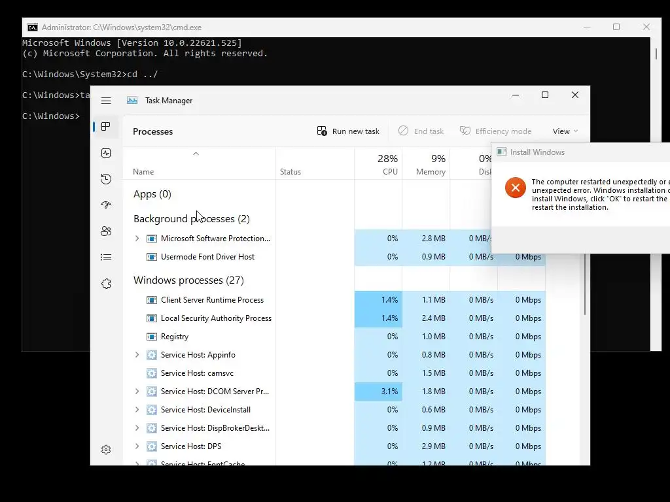670x502 pixels.
Task: Open the Performance page icon in sidebar
Action: click(x=106, y=153)
